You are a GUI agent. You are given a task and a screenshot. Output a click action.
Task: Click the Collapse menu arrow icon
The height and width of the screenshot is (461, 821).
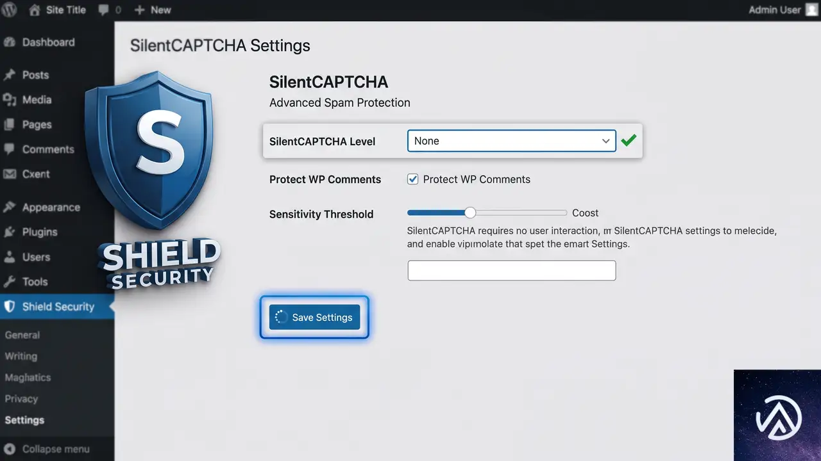(x=10, y=449)
